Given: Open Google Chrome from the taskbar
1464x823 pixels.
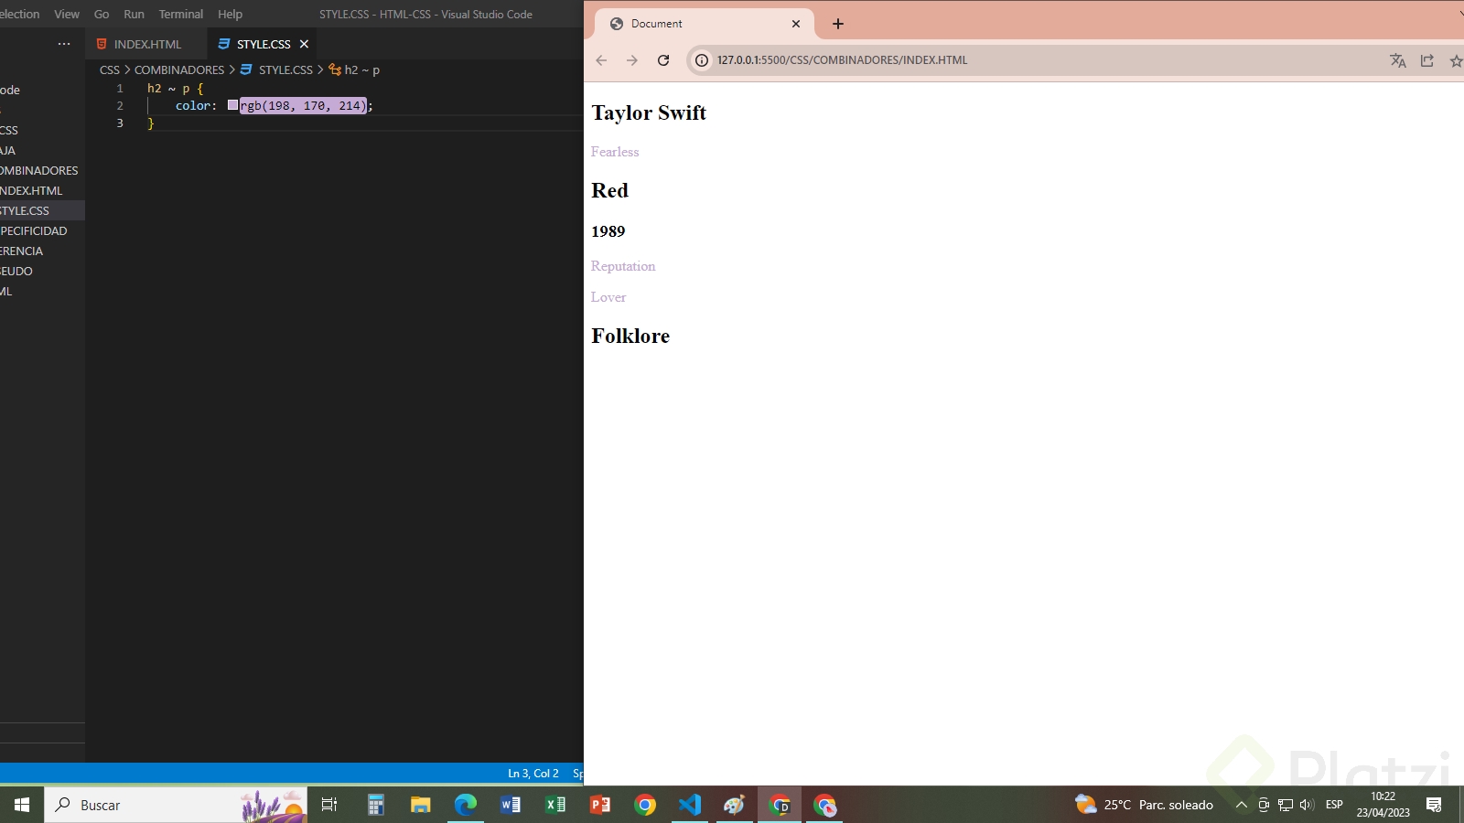Looking at the screenshot, I should point(645,805).
